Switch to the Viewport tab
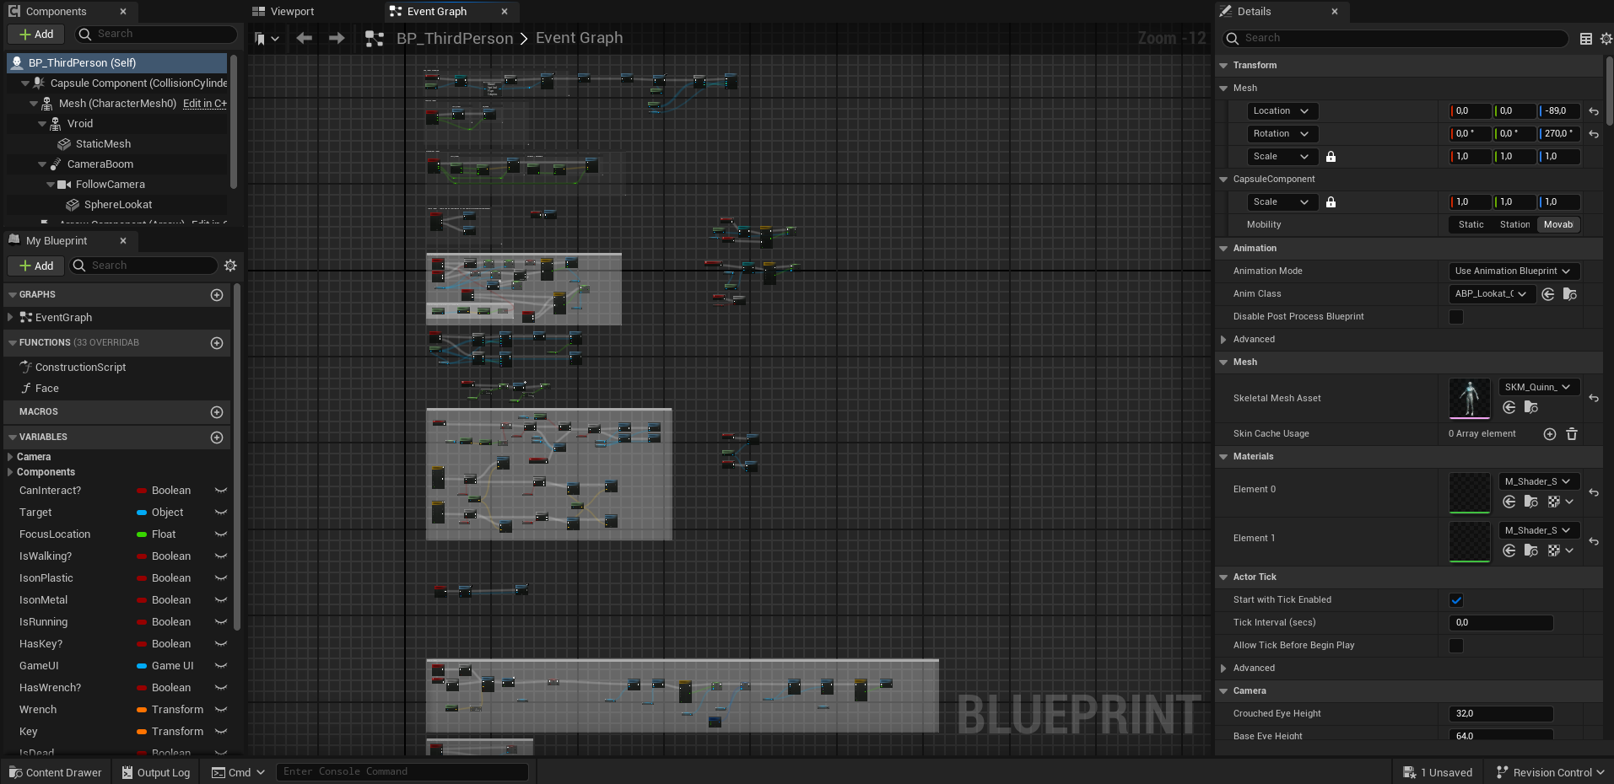The height and width of the screenshot is (784, 1614). click(x=291, y=12)
